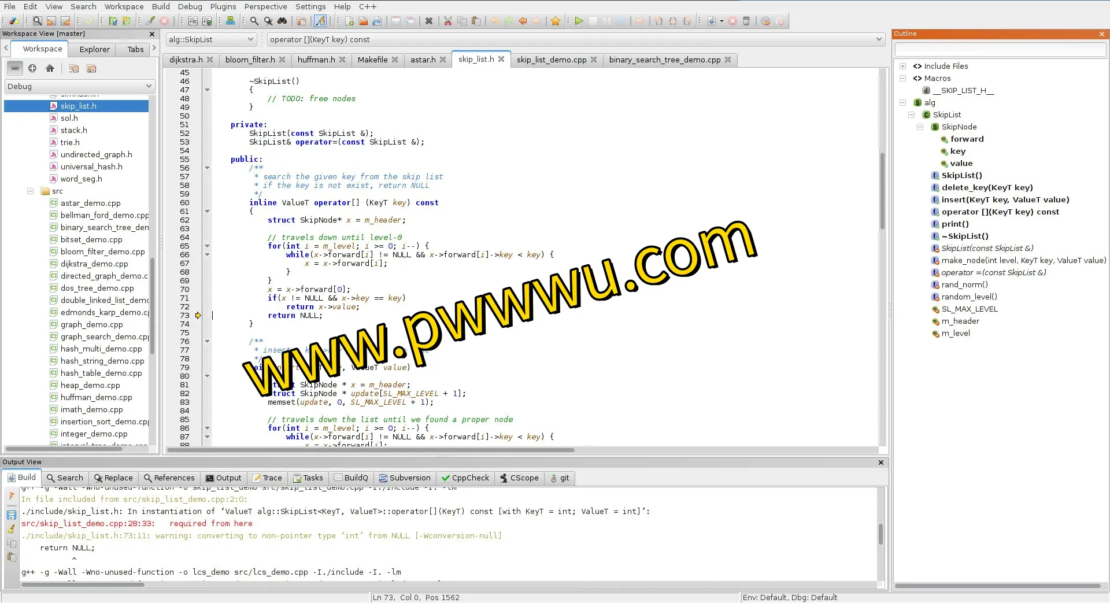
Task: Collapse the SkipNode tree node in Outline
Action: 920,127
